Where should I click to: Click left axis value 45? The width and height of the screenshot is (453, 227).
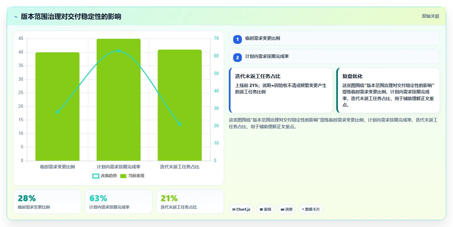21,39
